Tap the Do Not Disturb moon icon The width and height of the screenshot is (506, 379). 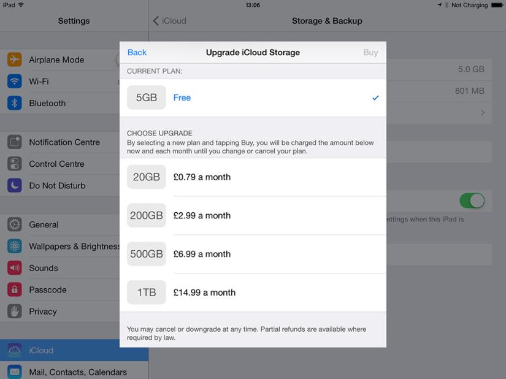tap(14, 185)
